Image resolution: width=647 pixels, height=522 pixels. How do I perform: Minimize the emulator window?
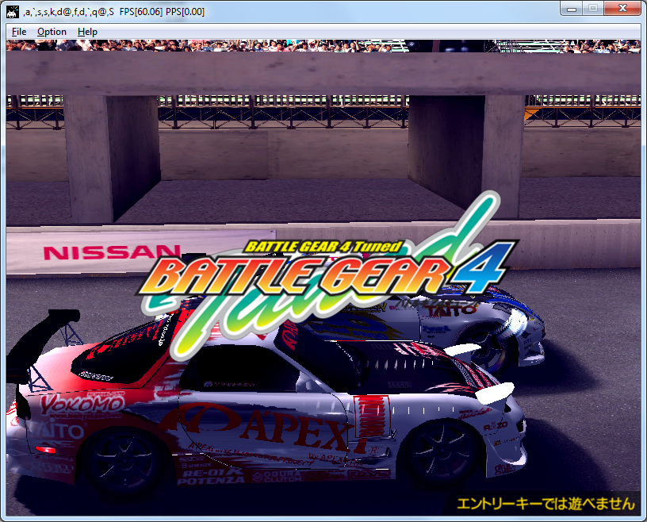(571, 8)
